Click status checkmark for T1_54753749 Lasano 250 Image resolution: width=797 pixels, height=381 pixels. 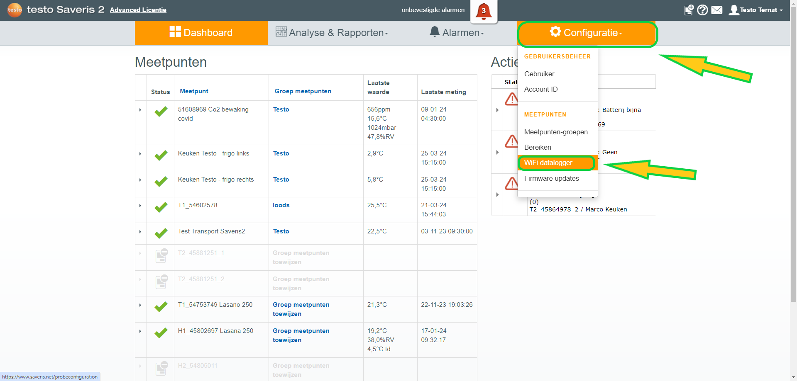[161, 307]
